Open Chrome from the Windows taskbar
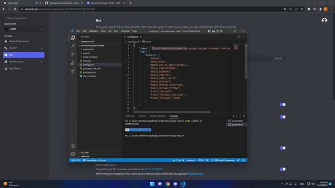Screen dimensions: 335x188 [167, 184]
